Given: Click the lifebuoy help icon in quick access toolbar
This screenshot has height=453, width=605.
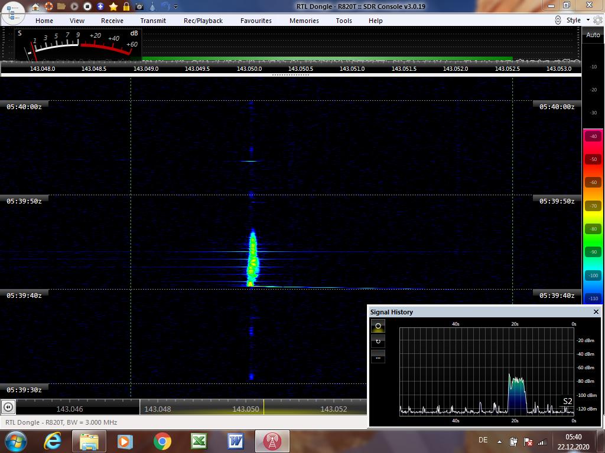Looking at the screenshot, I should (48, 6).
